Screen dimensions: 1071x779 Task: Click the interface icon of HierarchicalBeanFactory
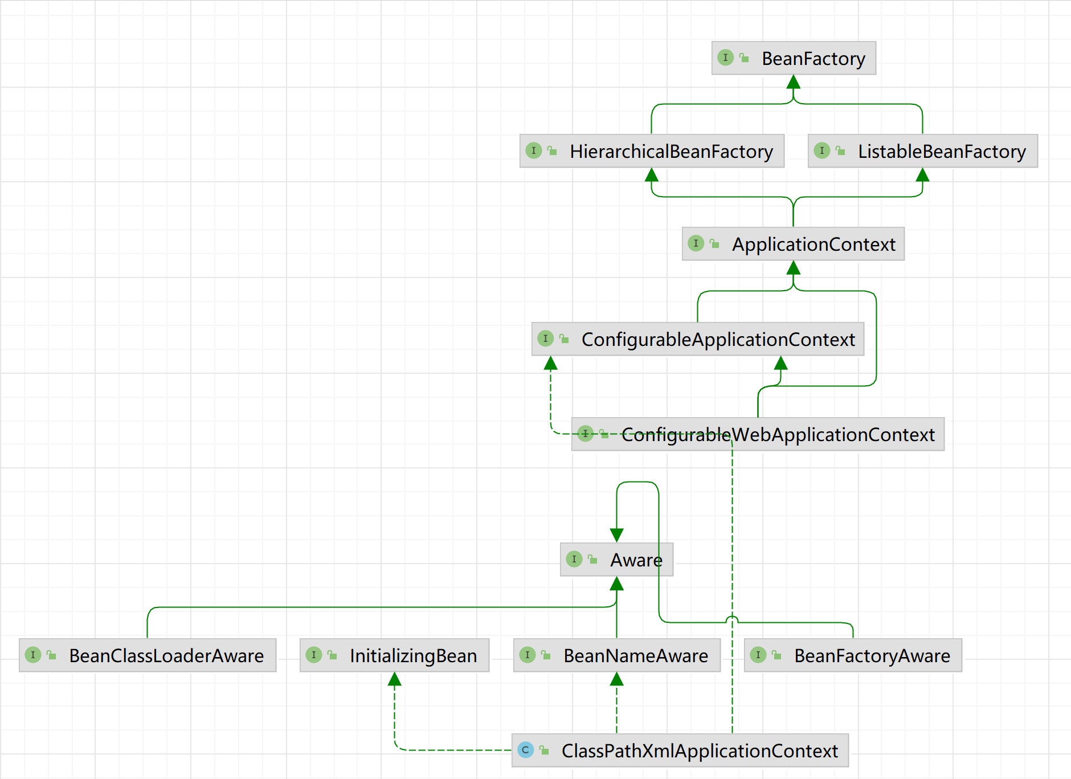pos(534,150)
